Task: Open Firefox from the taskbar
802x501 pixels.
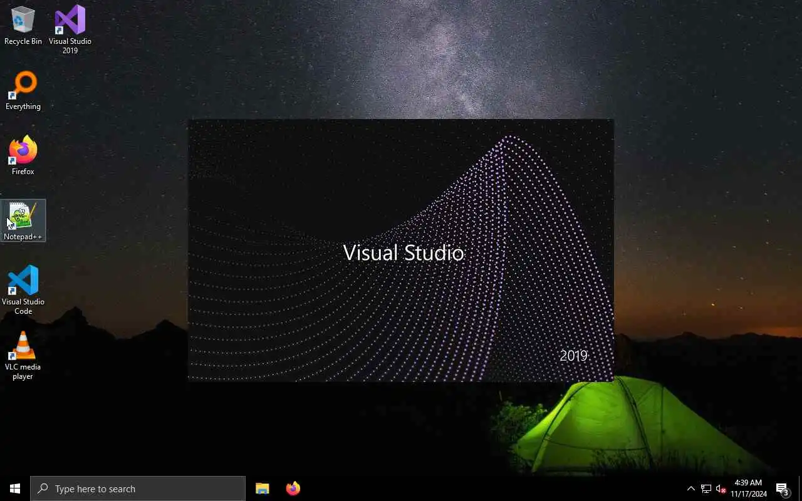Action: pos(293,488)
